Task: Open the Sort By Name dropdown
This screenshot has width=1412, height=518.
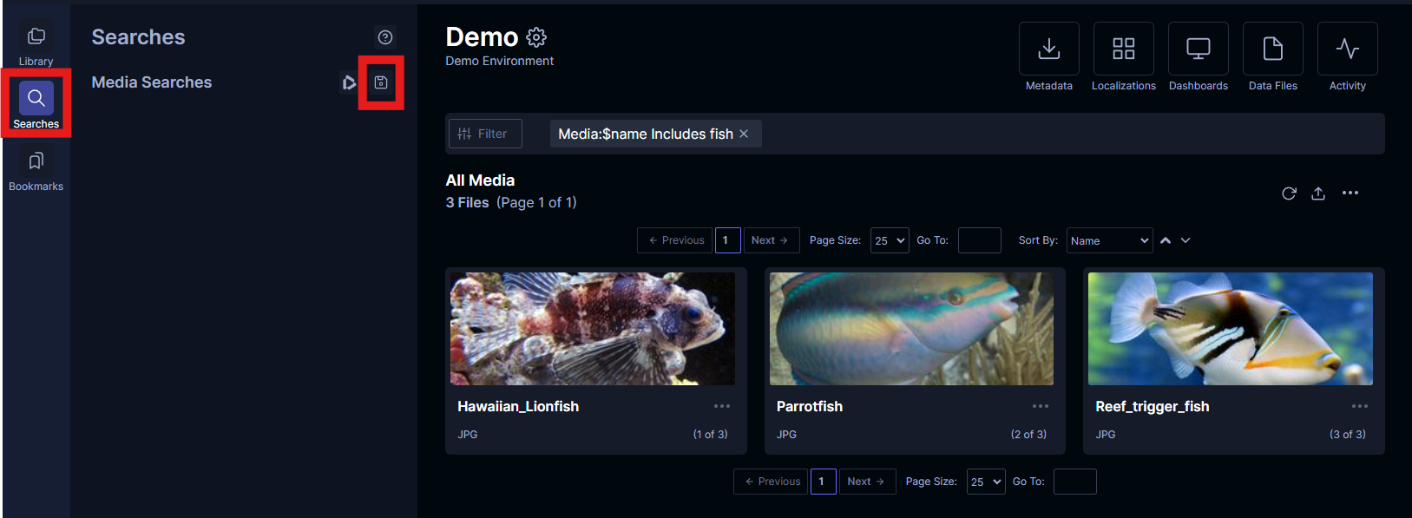Action: click(x=1110, y=240)
